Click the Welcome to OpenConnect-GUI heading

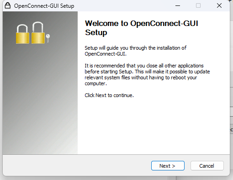tap(142, 24)
